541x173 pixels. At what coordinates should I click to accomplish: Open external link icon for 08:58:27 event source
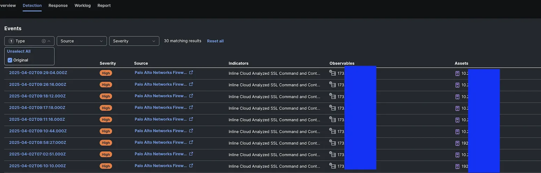point(191,142)
